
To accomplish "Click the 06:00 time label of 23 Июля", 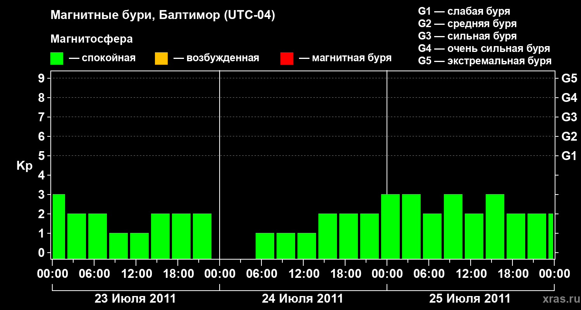I will pos(94,274).
